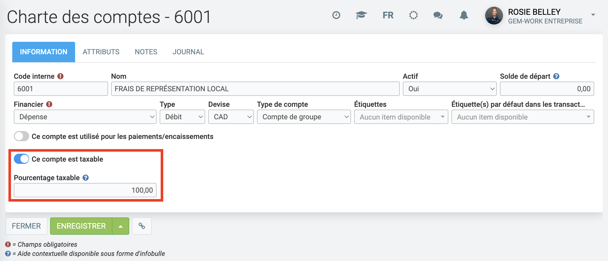
Task: Click the Nom input field
Action: point(255,89)
